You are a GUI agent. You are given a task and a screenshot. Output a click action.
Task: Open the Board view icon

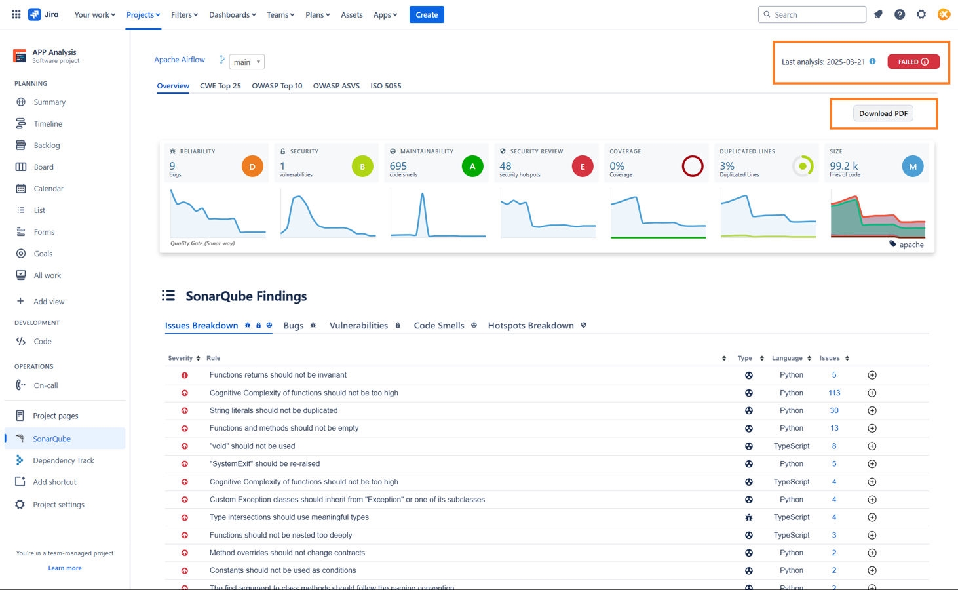click(x=20, y=167)
